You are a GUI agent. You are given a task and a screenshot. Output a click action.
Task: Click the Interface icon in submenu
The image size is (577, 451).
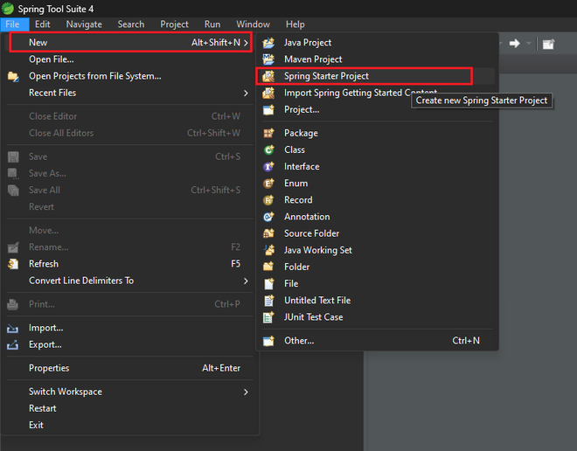[x=268, y=167]
